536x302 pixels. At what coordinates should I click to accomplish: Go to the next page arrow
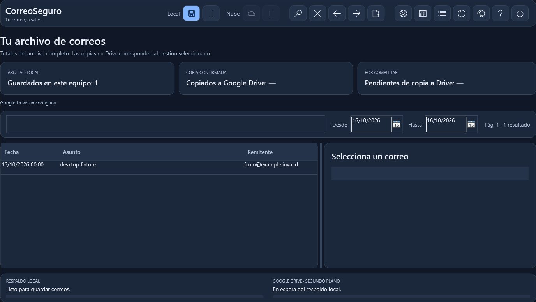coord(356,14)
